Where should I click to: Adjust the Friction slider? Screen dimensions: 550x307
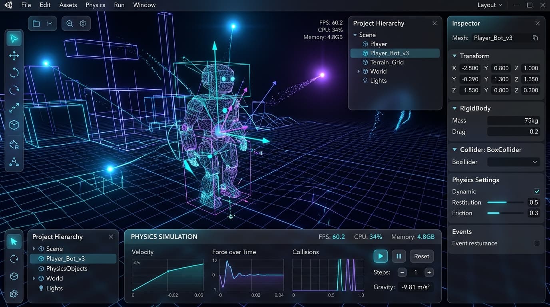coord(505,213)
